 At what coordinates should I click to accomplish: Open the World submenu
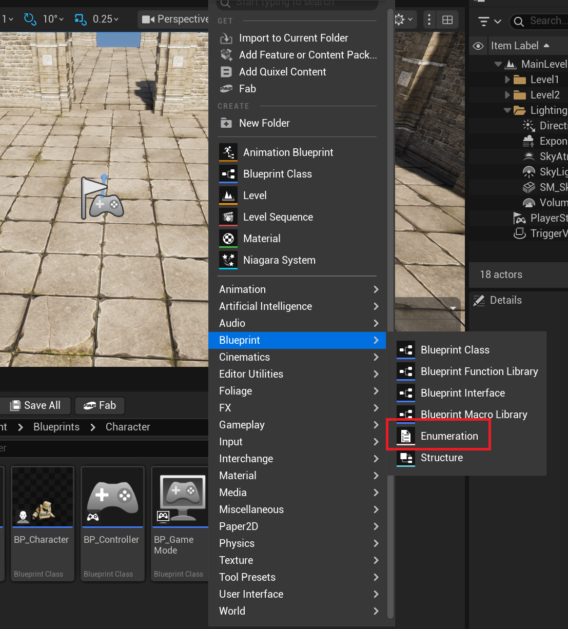[x=297, y=611]
